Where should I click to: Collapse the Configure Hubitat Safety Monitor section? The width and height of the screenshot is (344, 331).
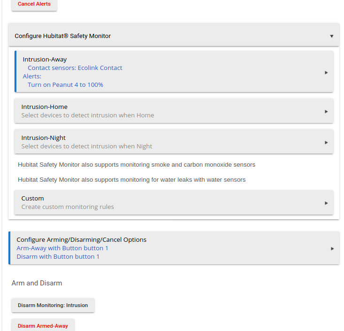[174, 36]
